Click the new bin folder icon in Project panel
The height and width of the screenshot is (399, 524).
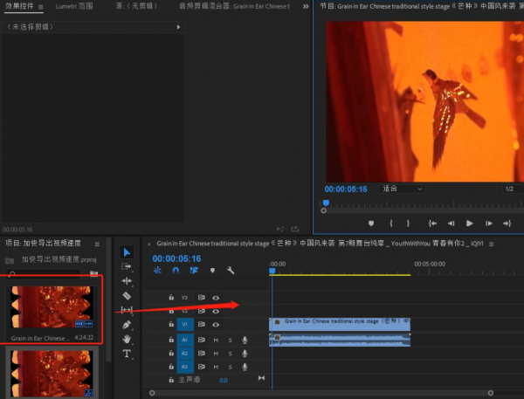pyautogui.click(x=94, y=273)
